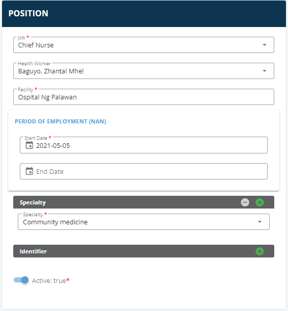Click the Start Date calendar icon
288x311 pixels.
(x=30, y=145)
